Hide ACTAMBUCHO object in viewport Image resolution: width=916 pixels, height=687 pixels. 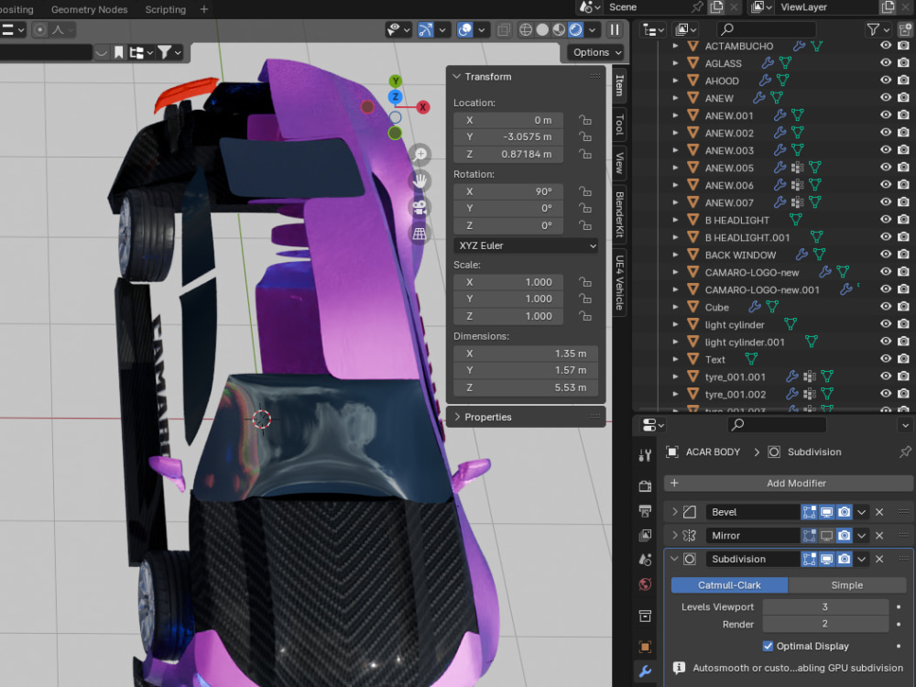[x=886, y=46]
